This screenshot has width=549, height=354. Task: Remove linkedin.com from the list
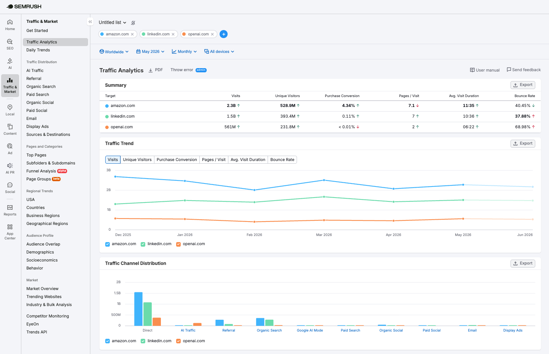pos(173,34)
